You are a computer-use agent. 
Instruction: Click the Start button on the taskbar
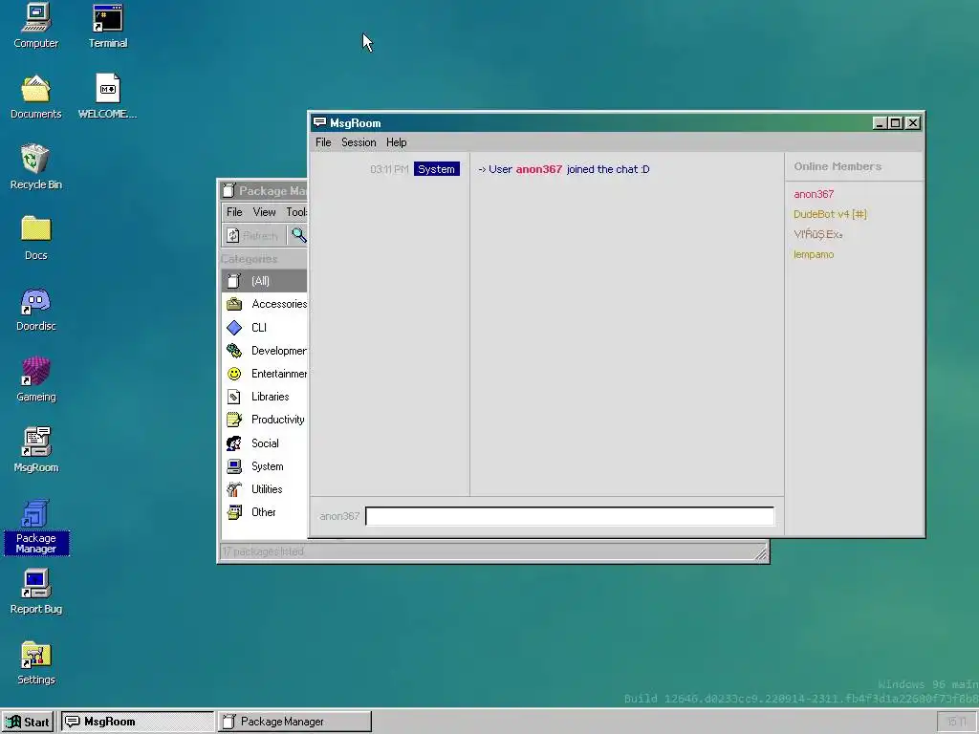point(28,722)
